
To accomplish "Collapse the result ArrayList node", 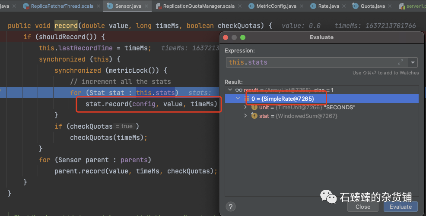I will tap(230, 89).
